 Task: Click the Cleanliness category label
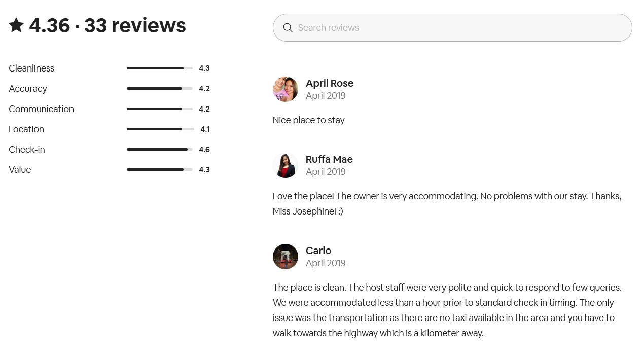pyautogui.click(x=31, y=68)
